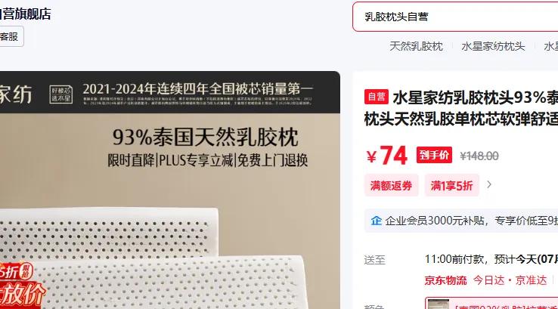
Task: Click the red 自营 badge icon
Action: point(376,97)
